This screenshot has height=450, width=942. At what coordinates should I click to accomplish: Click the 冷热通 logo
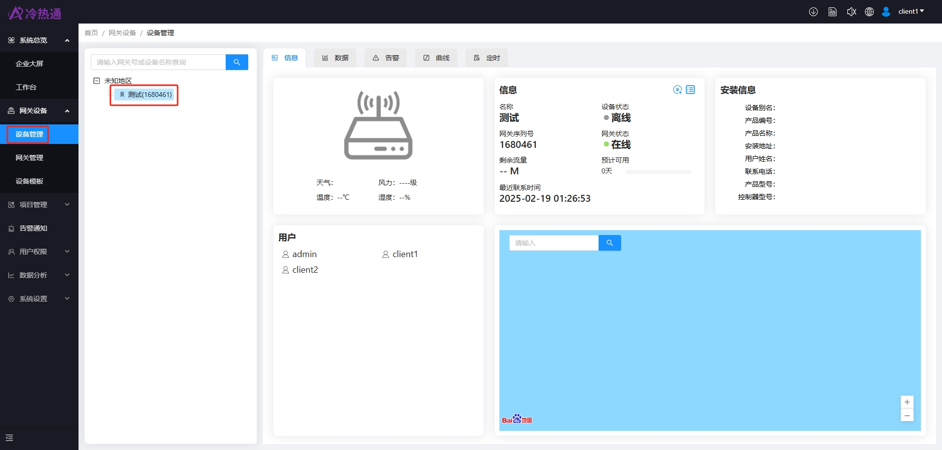[x=34, y=13]
